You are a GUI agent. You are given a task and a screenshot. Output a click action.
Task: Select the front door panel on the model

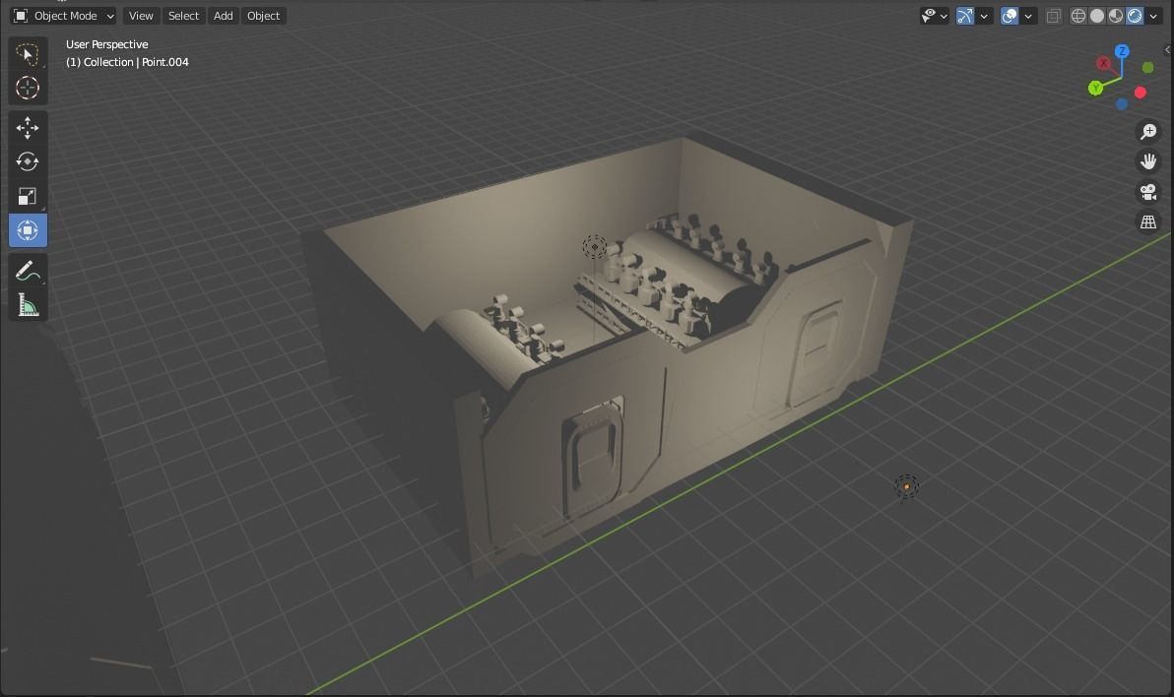pyautogui.click(x=592, y=458)
